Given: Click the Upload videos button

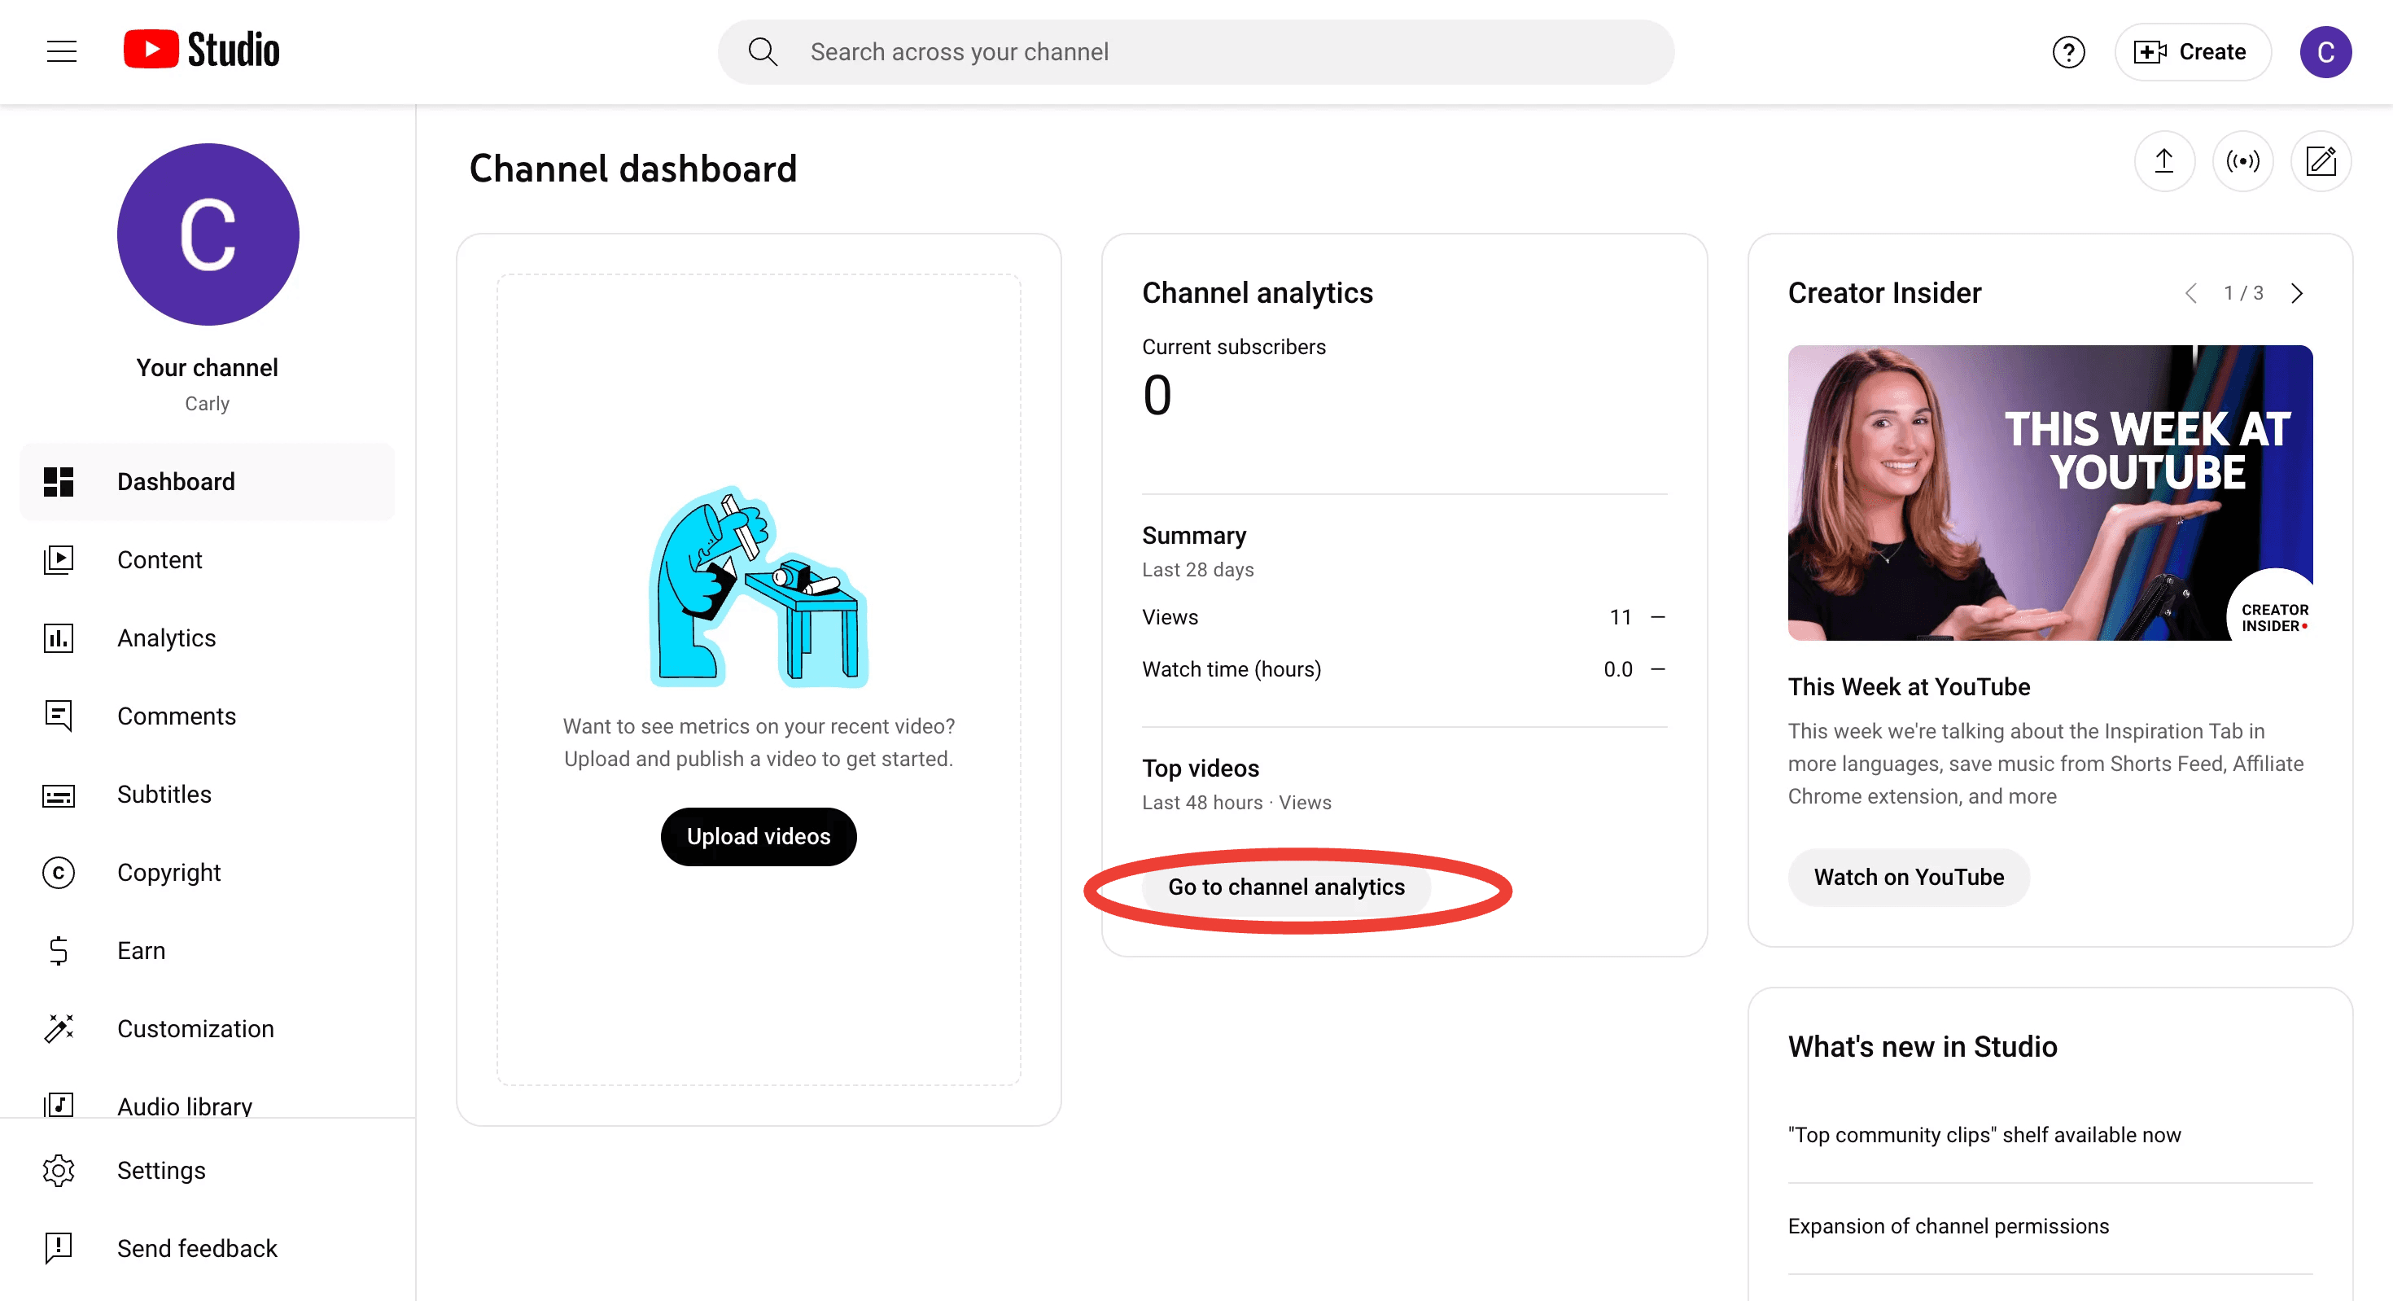Looking at the screenshot, I should click(758, 836).
